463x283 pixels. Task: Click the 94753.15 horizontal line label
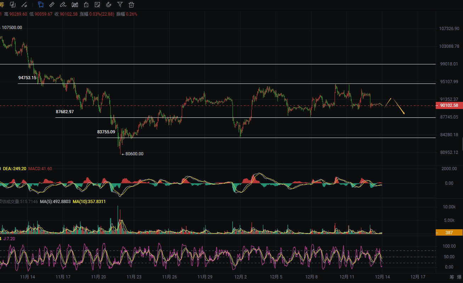27,78
